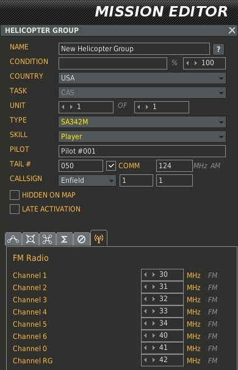Click Channel RG value 42

coord(164,360)
